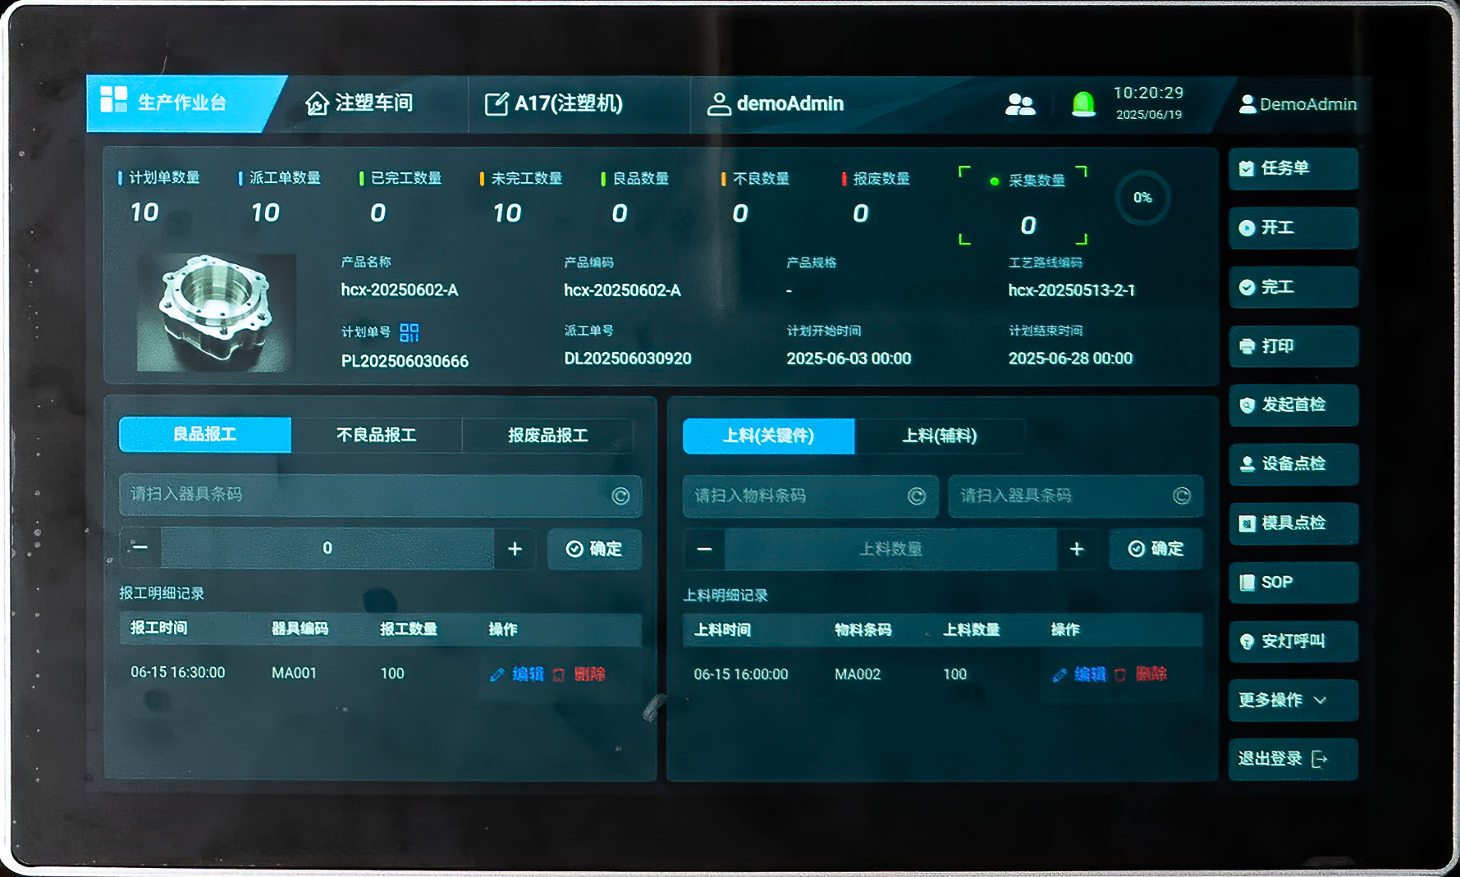
Task: Click the SOP document icon in the sidebar
Action: pos(1247,582)
